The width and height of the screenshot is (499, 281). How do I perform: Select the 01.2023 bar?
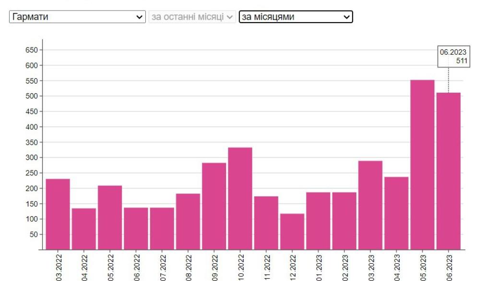tap(318, 221)
